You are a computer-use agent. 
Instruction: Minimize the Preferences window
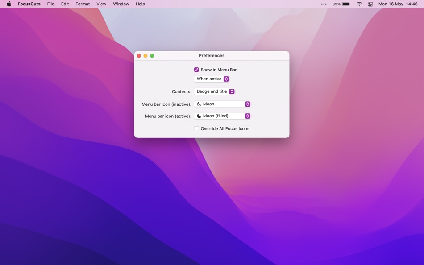point(145,56)
